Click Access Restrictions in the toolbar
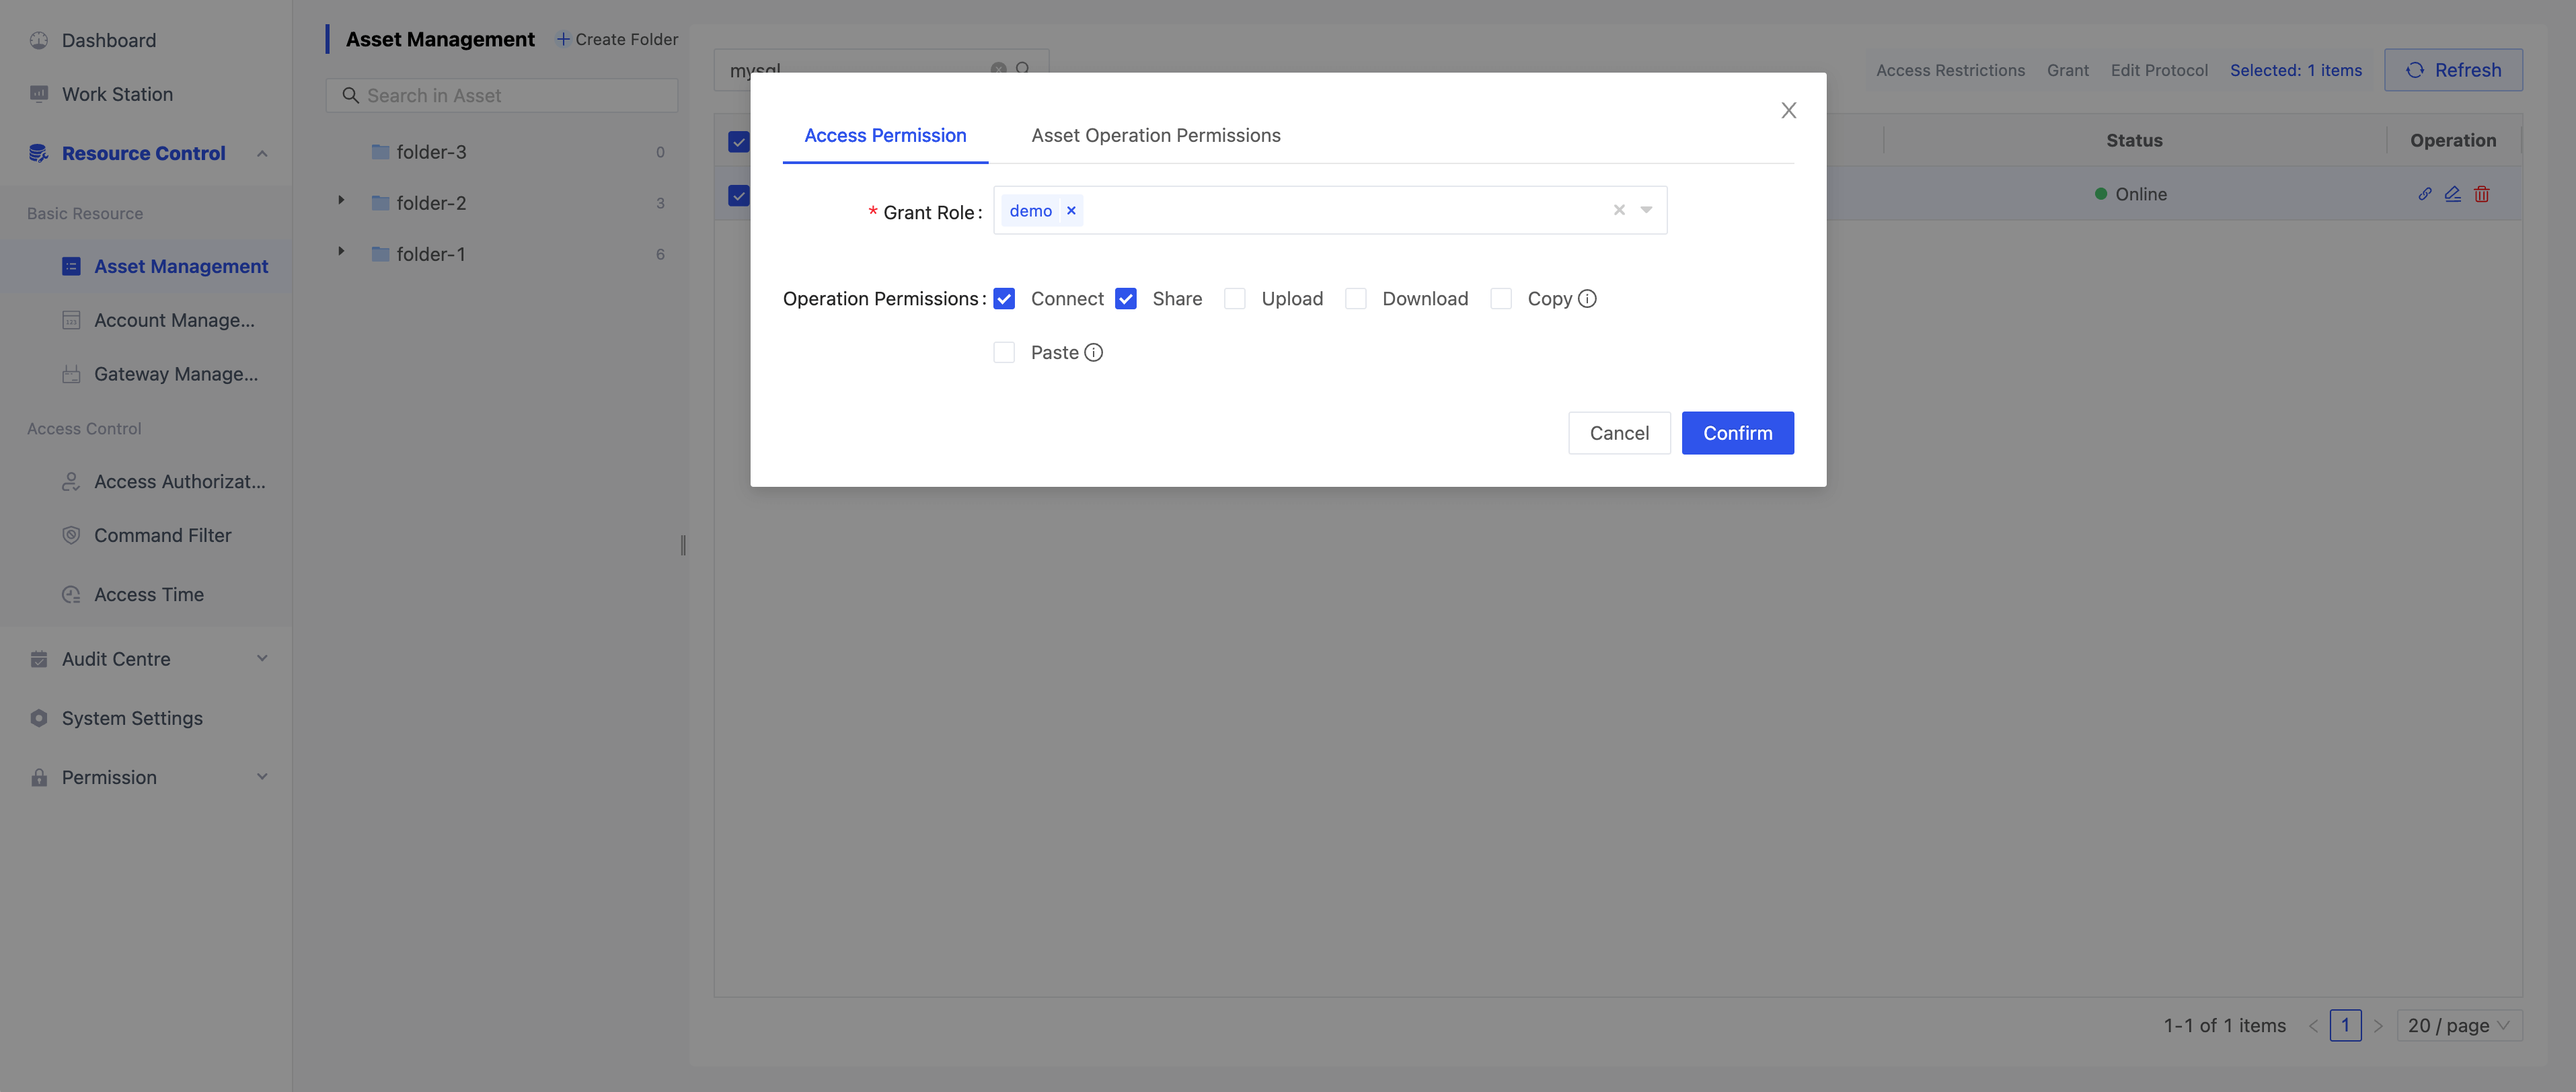Image resolution: width=2576 pixels, height=1092 pixels. 1950,70
